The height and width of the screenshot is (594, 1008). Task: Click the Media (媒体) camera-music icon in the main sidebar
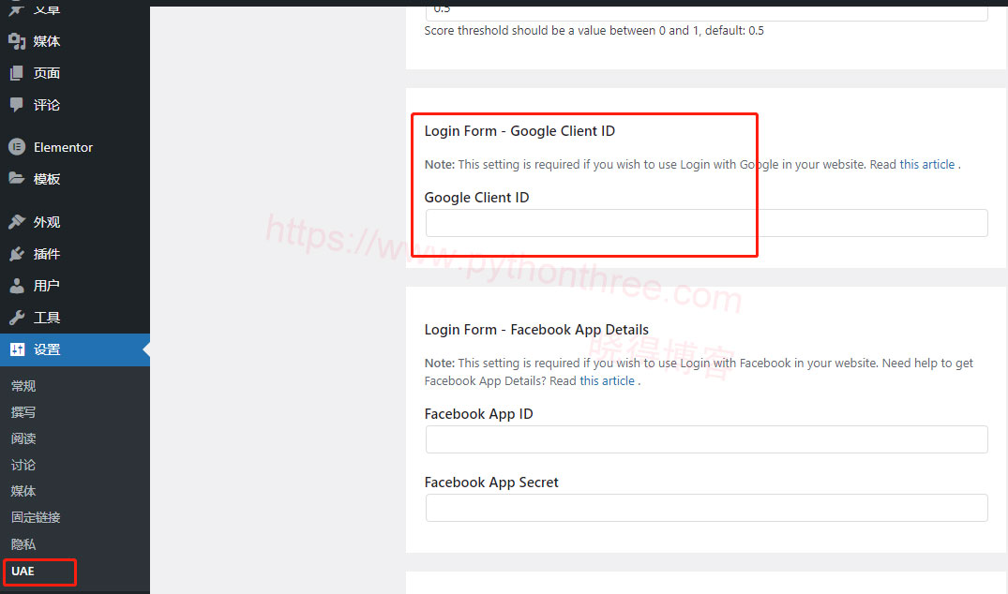(x=17, y=41)
